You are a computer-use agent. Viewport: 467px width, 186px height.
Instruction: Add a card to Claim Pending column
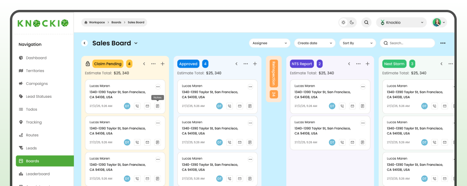coord(163,64)
